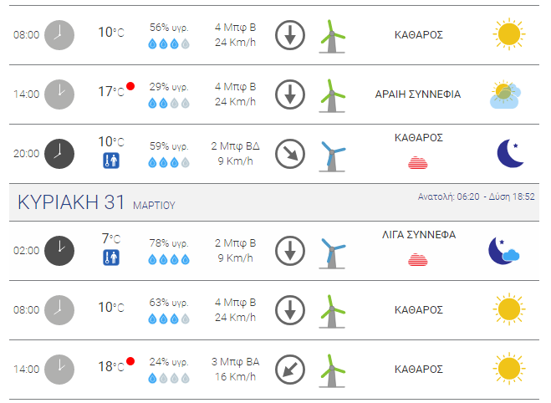The height and width of the screenshot is (403, 551).
Task: Click red dust haze icon under ΛΙΓΑ ΣΥΝΝΕΦΑ
Action: (x=418, y=259)
